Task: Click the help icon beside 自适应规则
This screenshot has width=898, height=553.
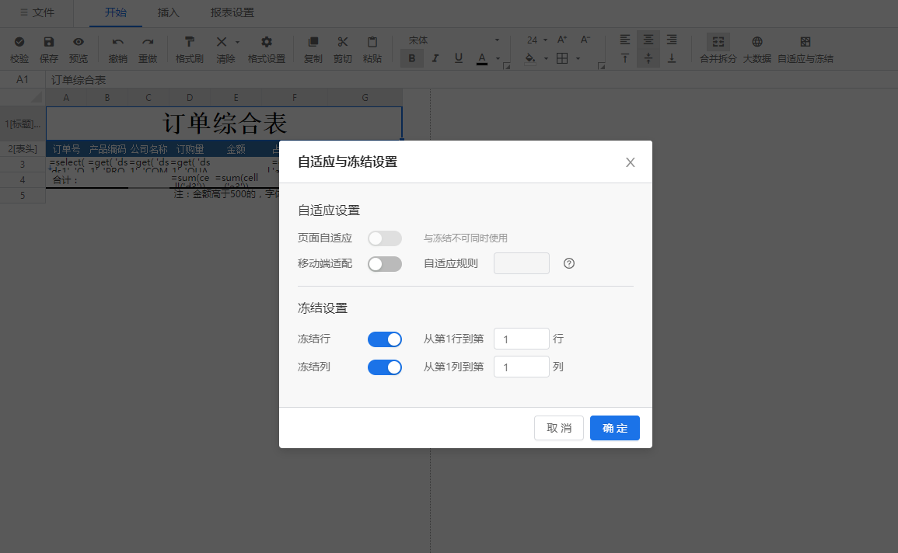Action: tap(568, 263)
